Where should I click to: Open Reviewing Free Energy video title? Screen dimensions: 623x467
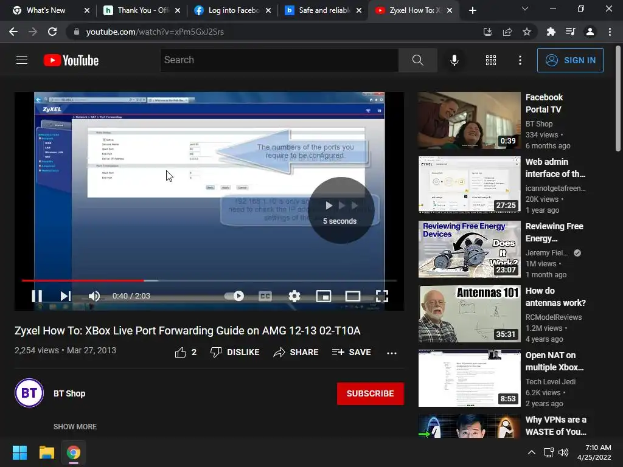coord(554,232)
